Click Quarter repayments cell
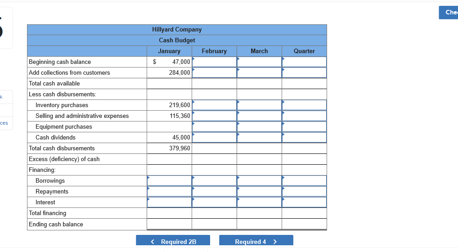The width and height of the screenshot is (458, 252). (305, 192)
